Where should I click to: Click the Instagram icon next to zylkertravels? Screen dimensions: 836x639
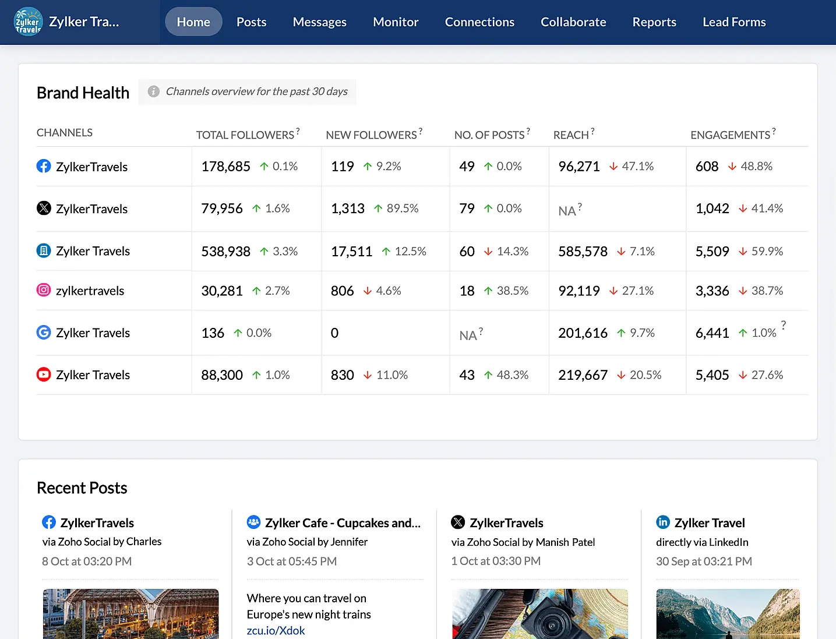point(44,290)
